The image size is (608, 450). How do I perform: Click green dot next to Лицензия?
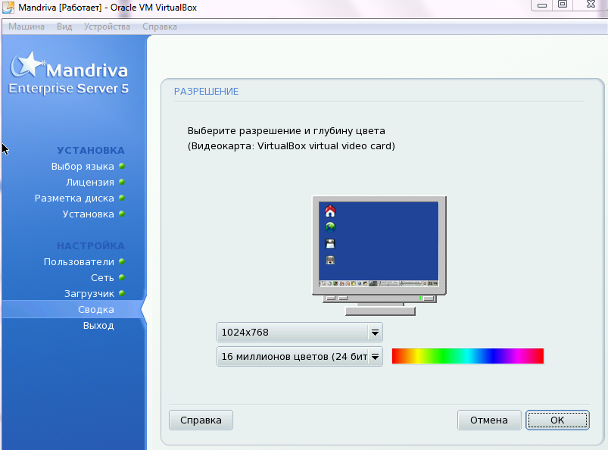click(122, 182)
